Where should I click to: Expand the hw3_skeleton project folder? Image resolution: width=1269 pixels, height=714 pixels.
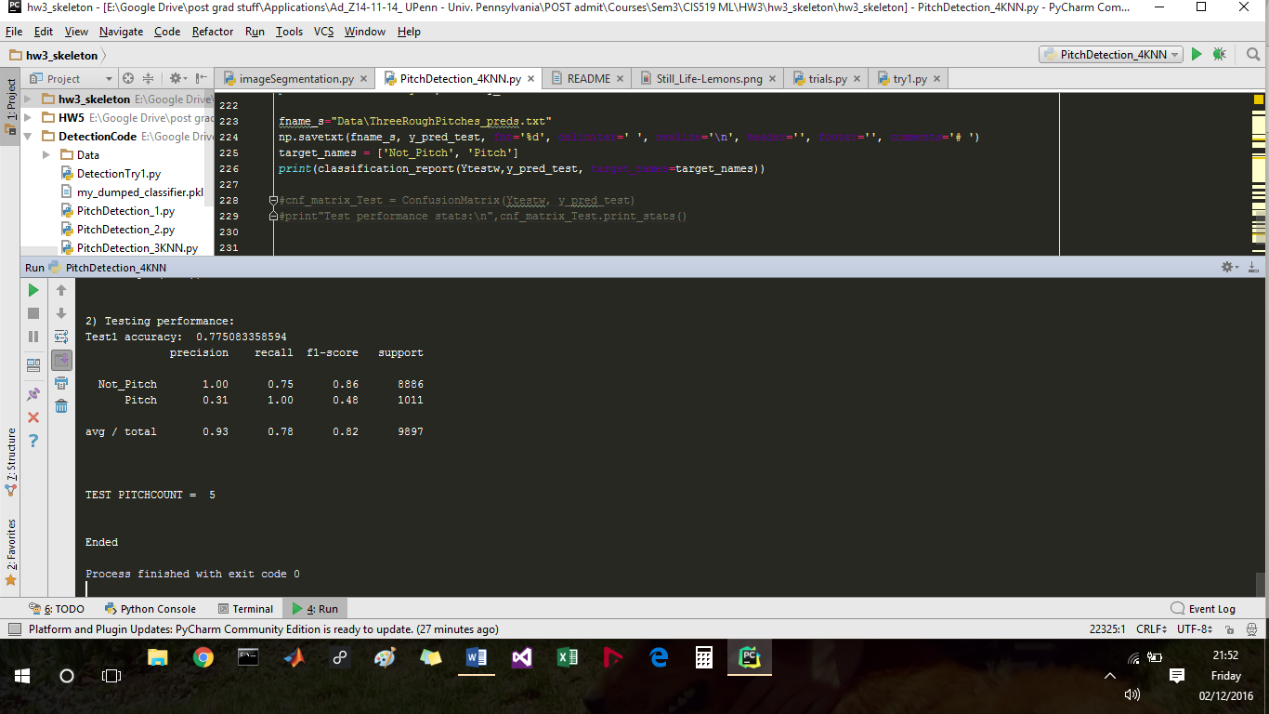pos(27,99)
